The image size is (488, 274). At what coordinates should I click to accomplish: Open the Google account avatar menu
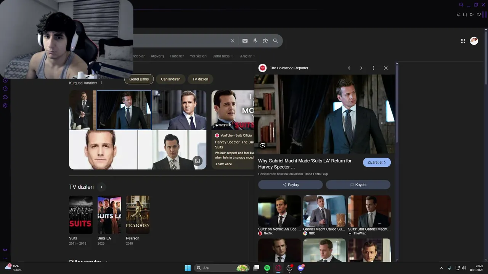click(x=474, y=41)
